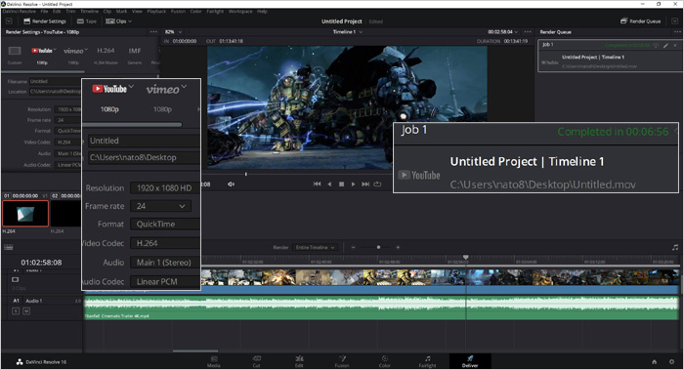Go to the Edit page icon
Viewport: 684px width, 370px height.
(x=299, y=361)
